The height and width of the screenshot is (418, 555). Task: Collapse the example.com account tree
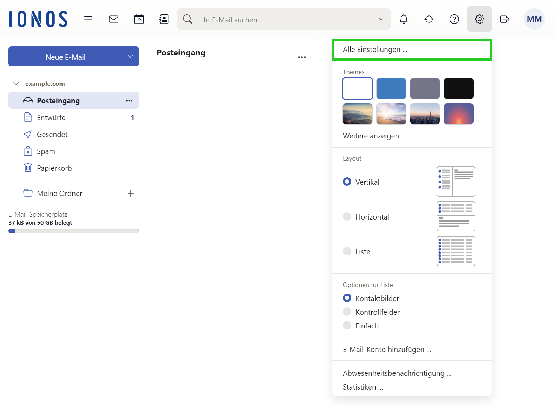(x=16, y=84)
